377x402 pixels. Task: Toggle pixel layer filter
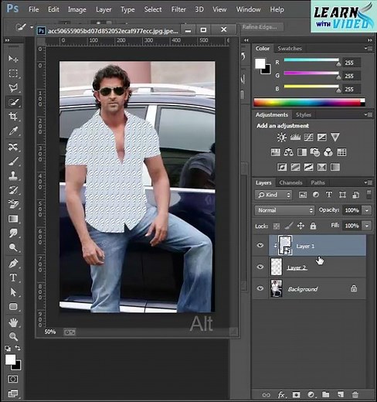pos(303,195)
